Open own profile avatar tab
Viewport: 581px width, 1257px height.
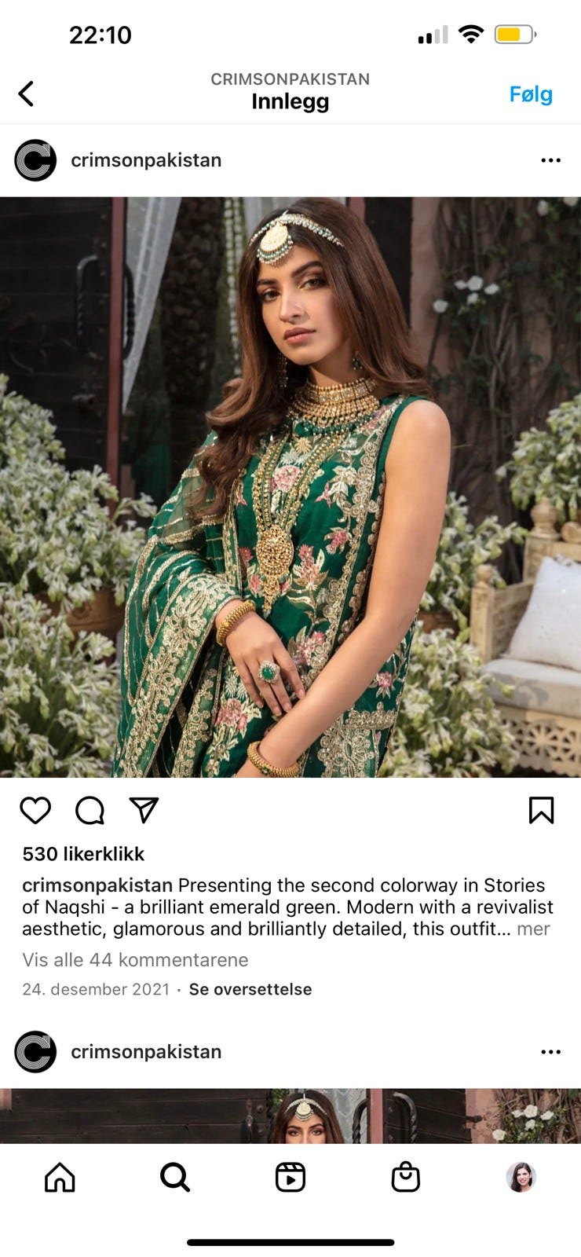[521, 1177]
